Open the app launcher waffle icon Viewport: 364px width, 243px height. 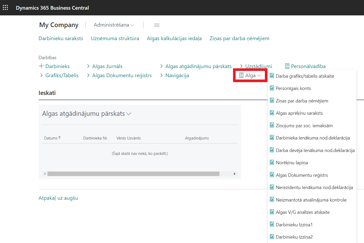click(5, 8)
